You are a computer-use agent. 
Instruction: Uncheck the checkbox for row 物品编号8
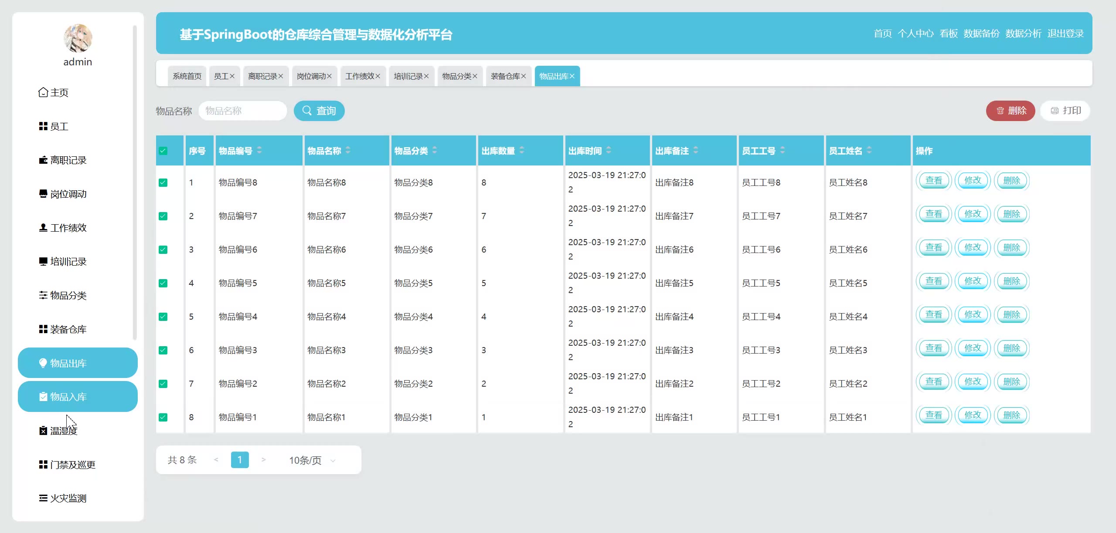tap(163, 182)
